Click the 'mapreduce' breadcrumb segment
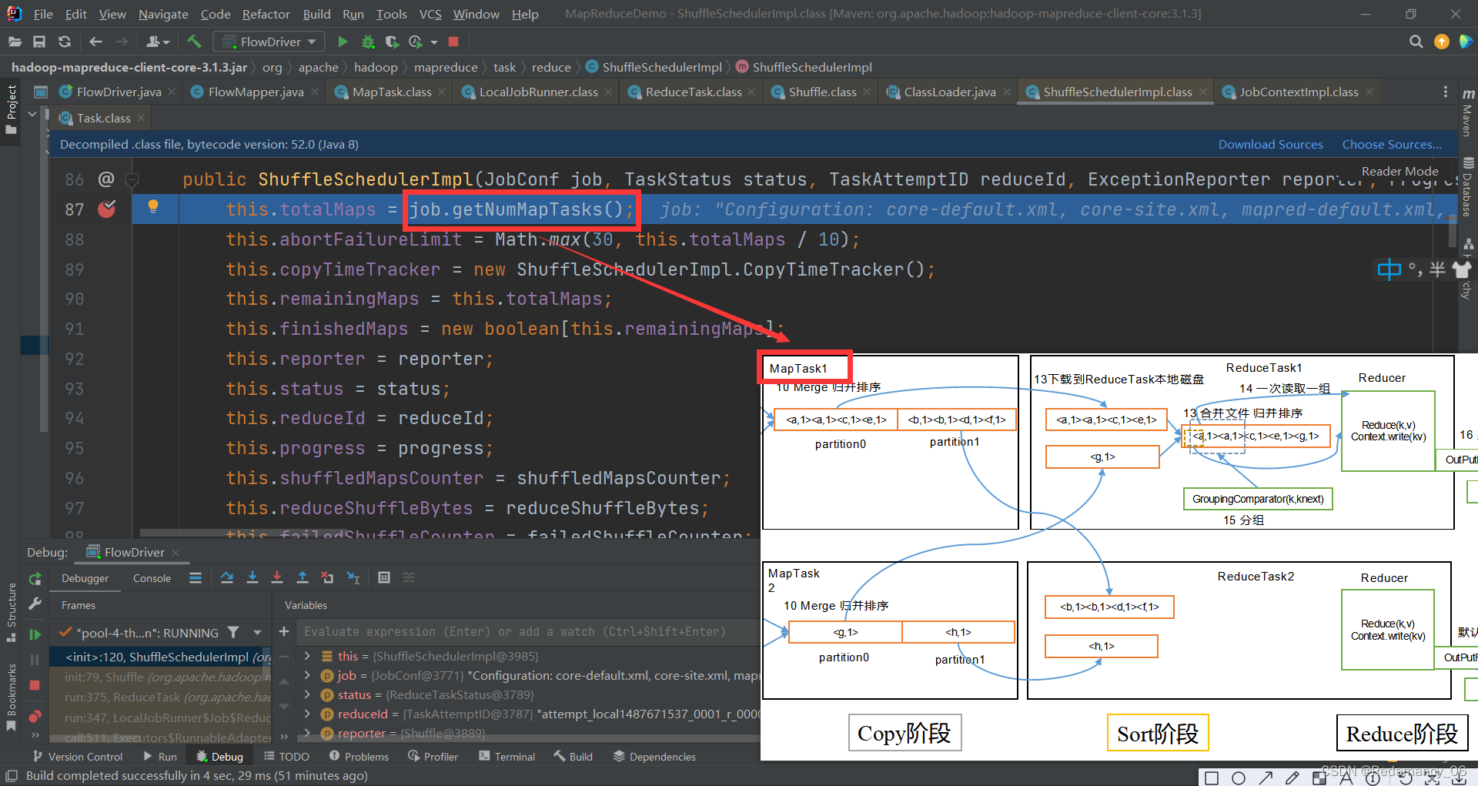 (x=446, y=68)
